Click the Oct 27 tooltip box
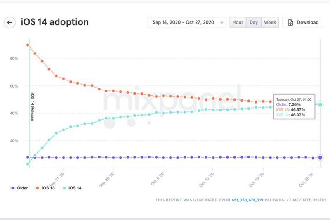 click(294, 107)
